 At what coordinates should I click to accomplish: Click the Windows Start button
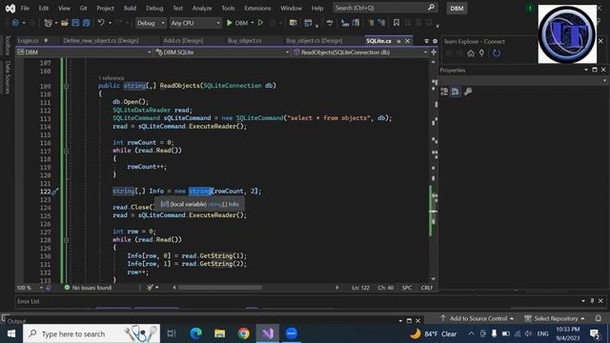click(10, 333)
